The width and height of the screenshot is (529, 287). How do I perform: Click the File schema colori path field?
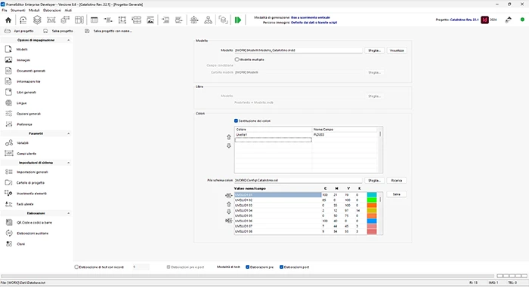pyautogui.click(x=299, y=181)
